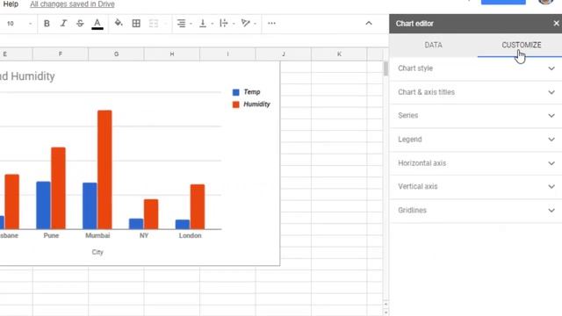
Task: Click the blue Share button
Action: (503, 2)
